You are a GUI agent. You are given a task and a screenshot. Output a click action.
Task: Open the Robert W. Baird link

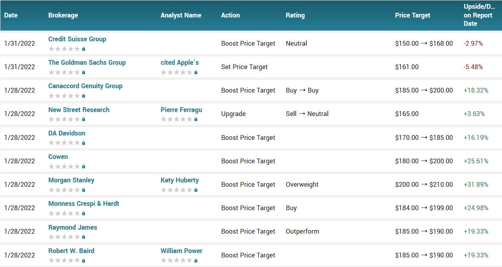click(x=71, y=251)
